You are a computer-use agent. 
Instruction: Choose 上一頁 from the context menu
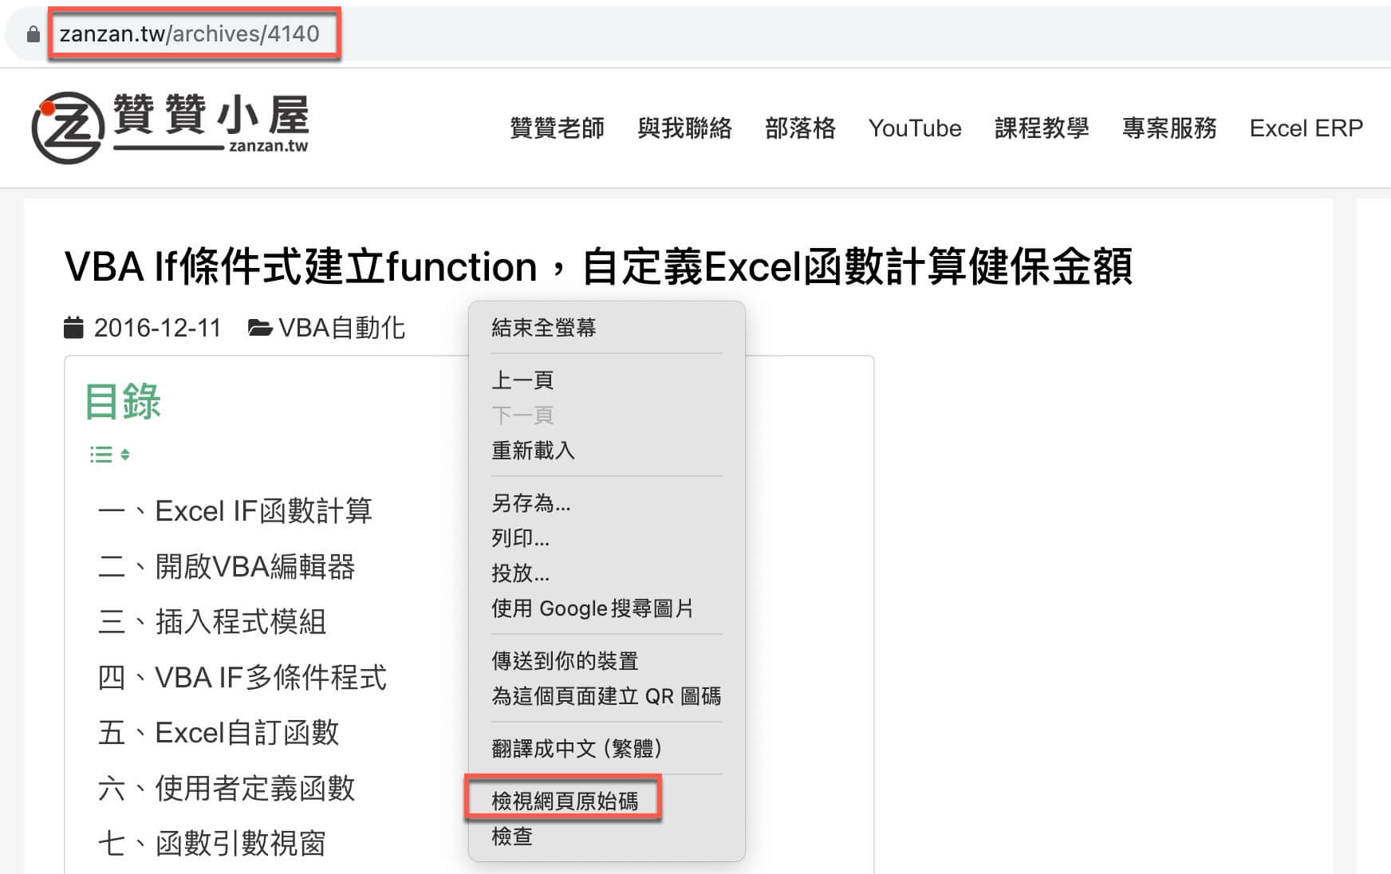pyautogui.click(x=607, y=380)
